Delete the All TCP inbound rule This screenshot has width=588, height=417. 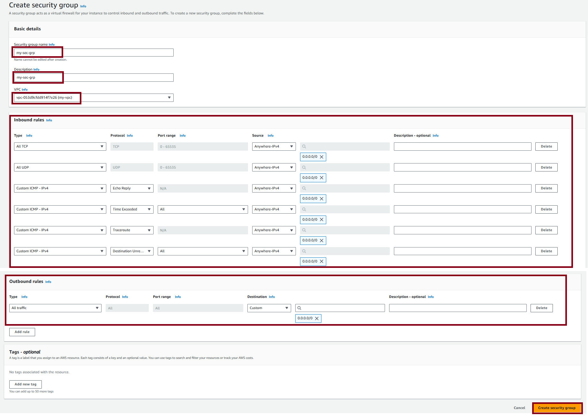pyautogui.click(x=546, y=147)
